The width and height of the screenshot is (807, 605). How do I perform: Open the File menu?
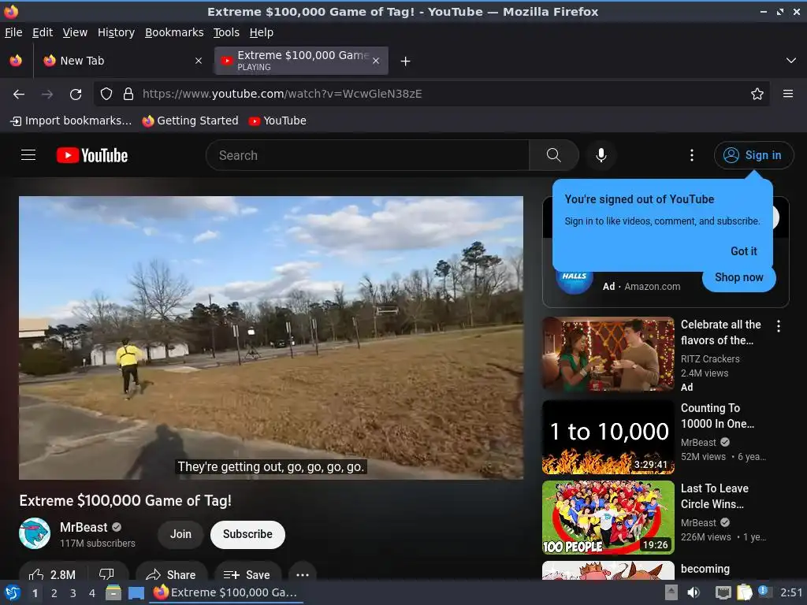pyautogui.click(x=13, y=32)
